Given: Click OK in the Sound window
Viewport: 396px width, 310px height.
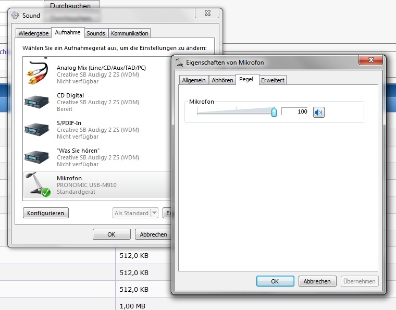Looking at the screenshot, I should pyautogui.click(x=112, y=234).
